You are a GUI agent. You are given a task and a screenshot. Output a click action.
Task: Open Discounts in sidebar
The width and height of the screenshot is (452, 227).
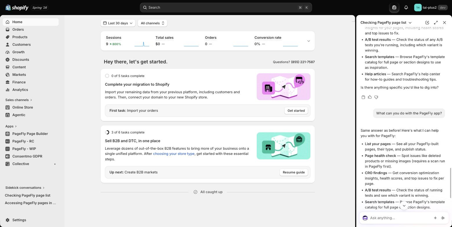[x=30, y=60]
